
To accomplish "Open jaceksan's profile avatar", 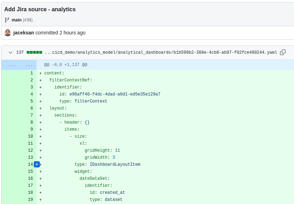I will point(7,33).
